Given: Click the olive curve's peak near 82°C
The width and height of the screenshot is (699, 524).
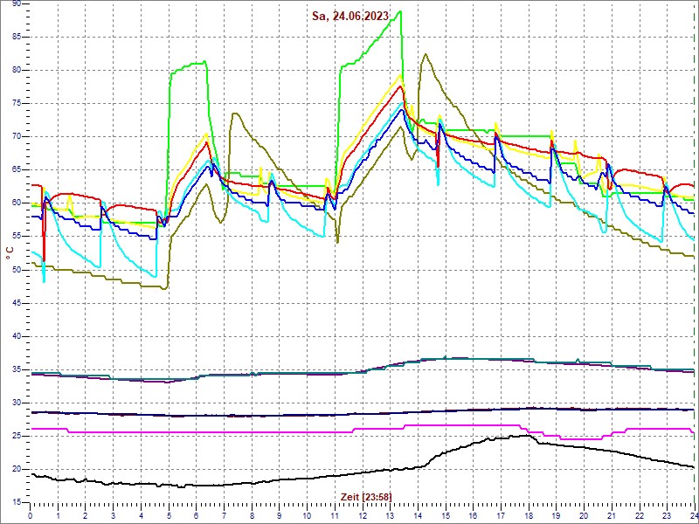Looking at the screenshot, I should [x=426, y=54].
